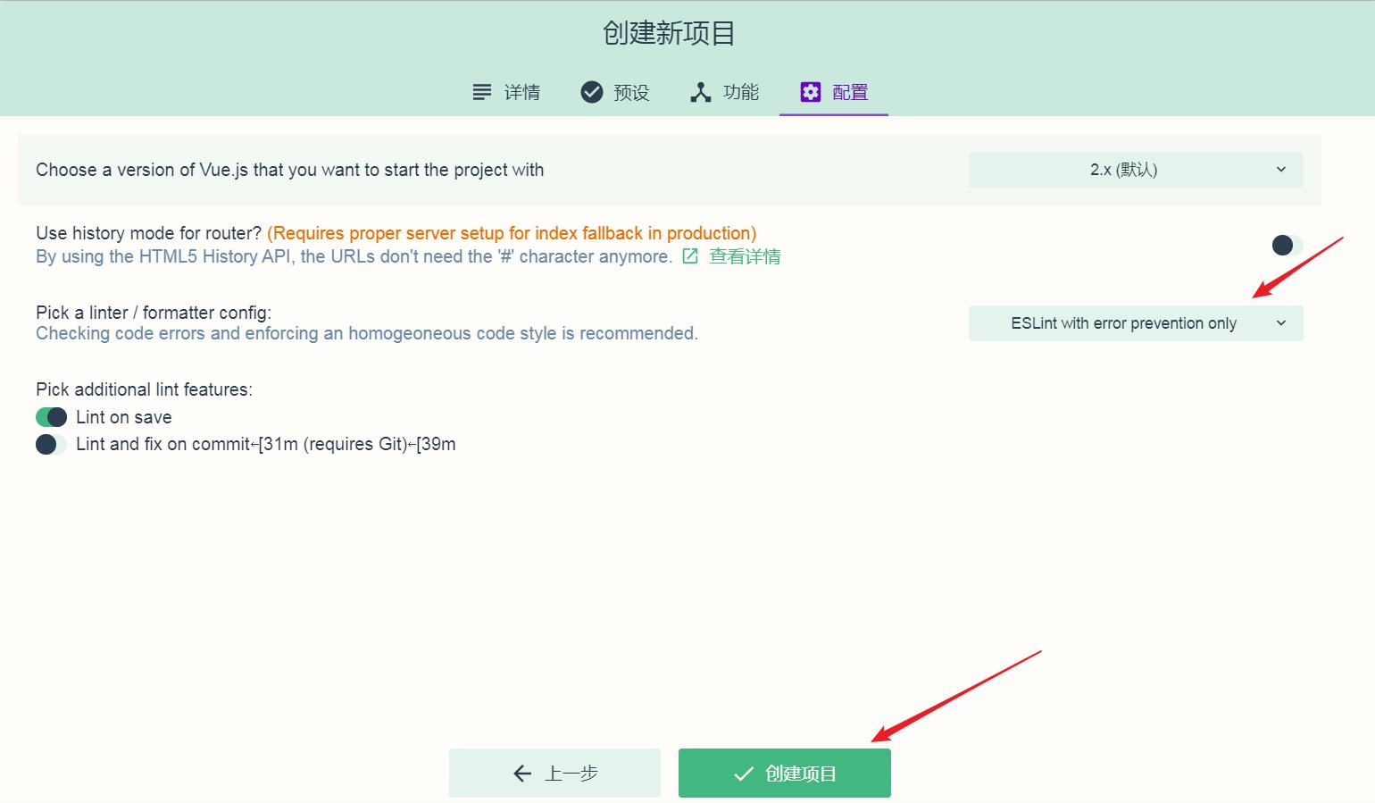Viewport: 1375px width, 803px height.
Task: Open the Vue.js version dropdown 2.x (默认)
Action: tap(1136, 170)
